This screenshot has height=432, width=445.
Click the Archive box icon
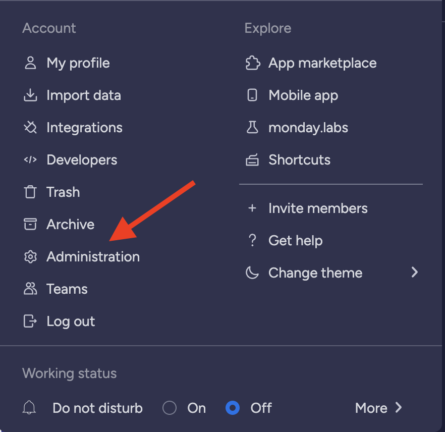tap(30, 224)
